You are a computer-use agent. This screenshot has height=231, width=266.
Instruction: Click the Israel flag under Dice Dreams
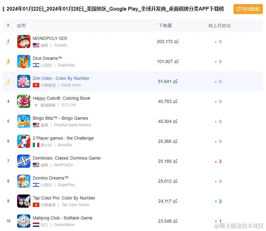click(36, 65)
